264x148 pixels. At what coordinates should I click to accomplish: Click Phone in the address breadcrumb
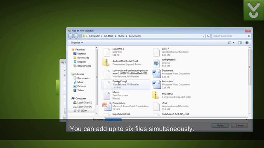click(121, 36)
